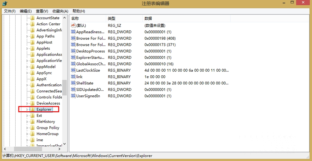Select the App Paths tree key

(45, 36)
